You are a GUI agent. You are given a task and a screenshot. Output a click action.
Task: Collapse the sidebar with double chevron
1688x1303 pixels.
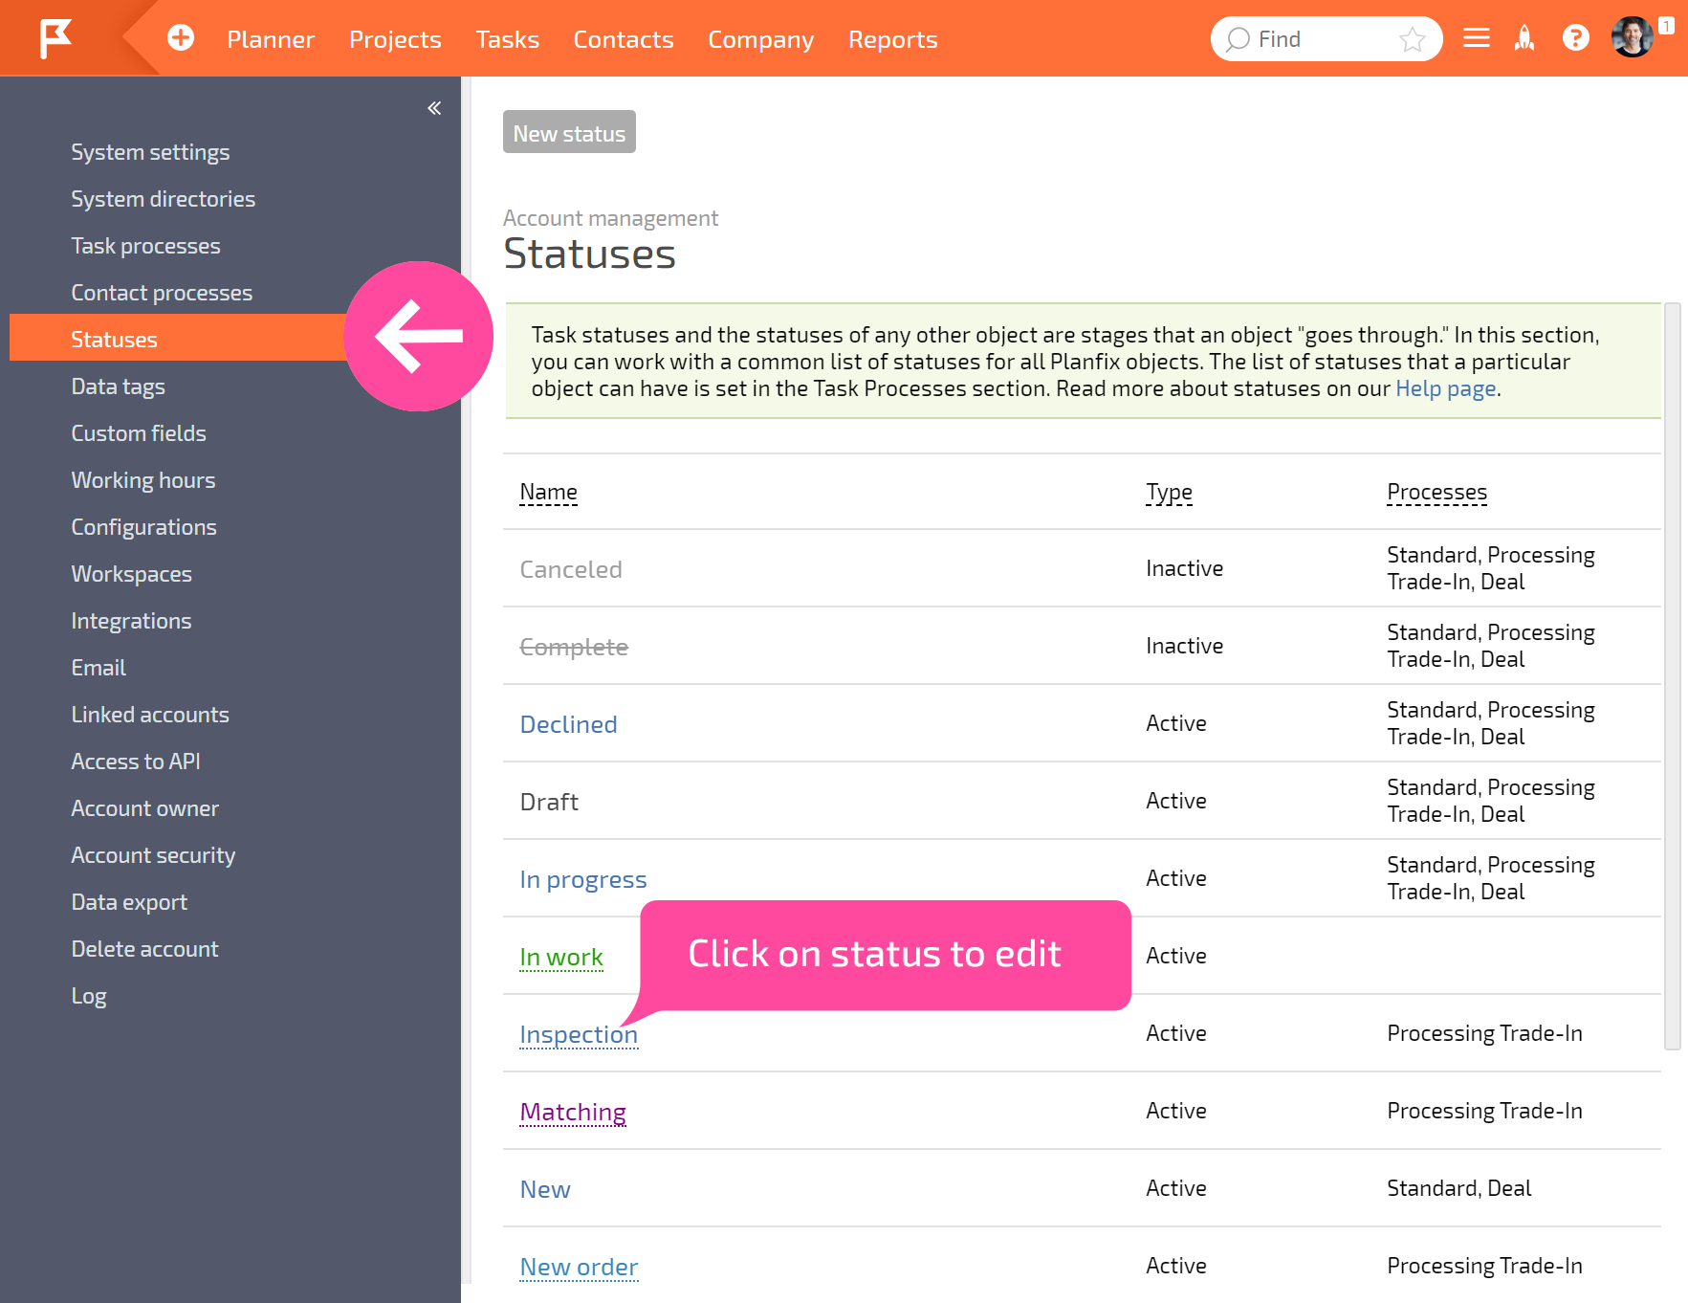click(434, 108)
